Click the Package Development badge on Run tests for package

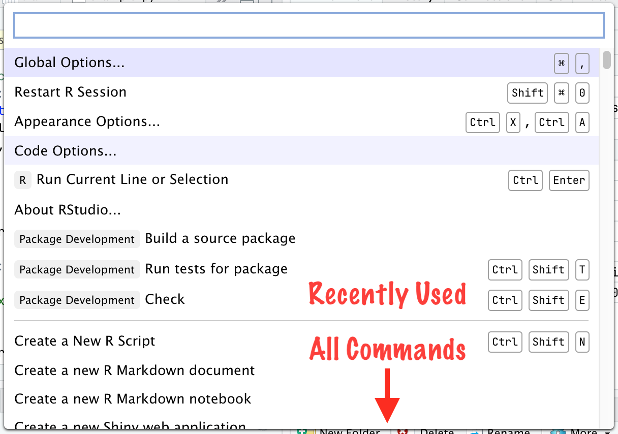(x=77, y=269)
